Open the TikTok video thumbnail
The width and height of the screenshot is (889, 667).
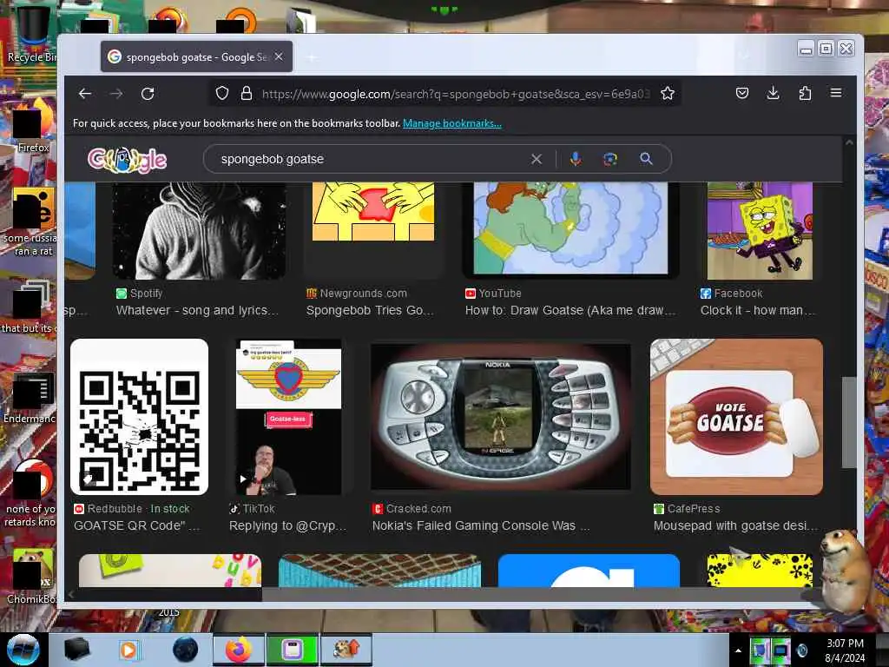(x=288, y=417)
